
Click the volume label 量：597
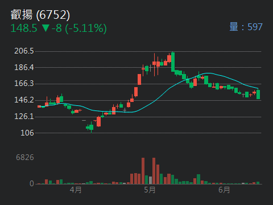coord(246,27)
